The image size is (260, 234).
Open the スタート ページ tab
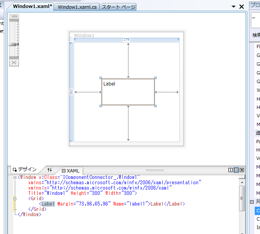point(118,7)
